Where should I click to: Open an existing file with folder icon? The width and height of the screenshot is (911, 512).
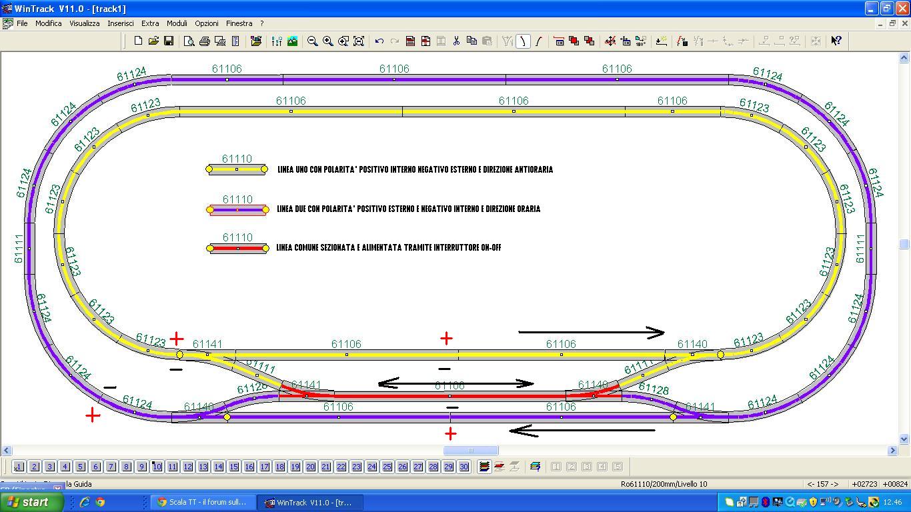[153, 41]
